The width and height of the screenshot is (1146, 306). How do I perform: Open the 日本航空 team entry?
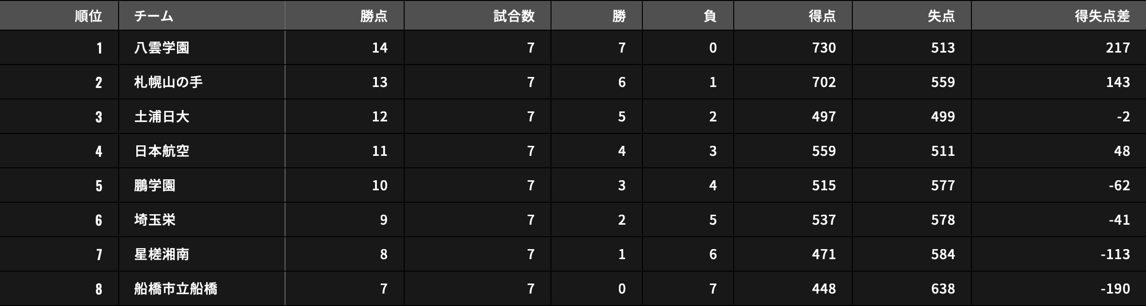tap(162, 151)
